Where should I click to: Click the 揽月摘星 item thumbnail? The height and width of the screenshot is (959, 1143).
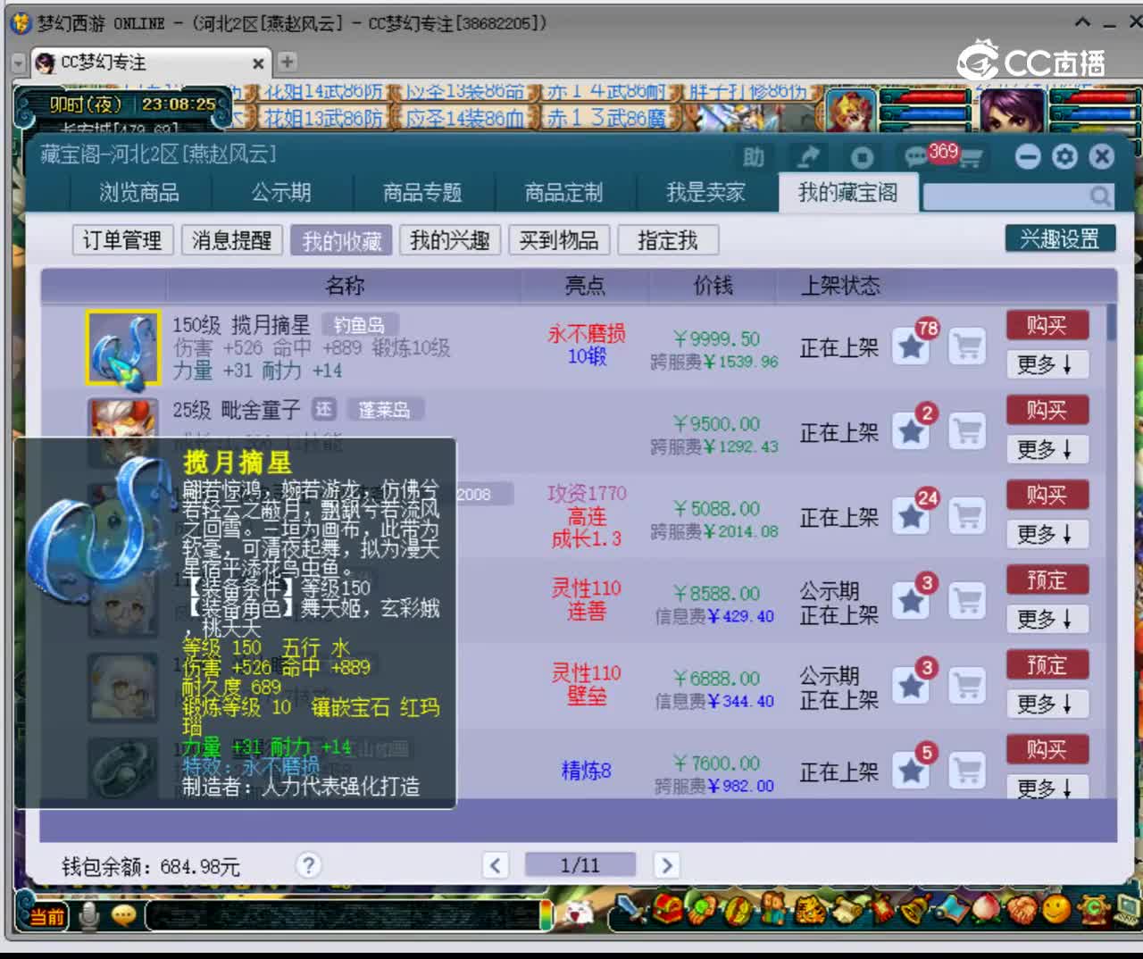tap(122, 347)
